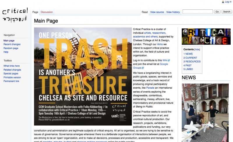Follow the 'artists' link
Viewport: 233px width, 142px height.
(x=147, y=33)
